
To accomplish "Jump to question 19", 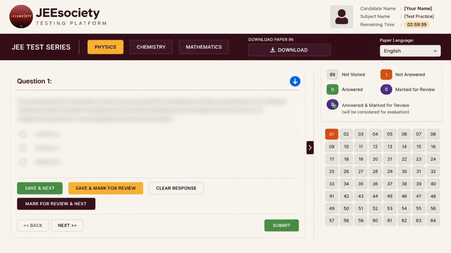I will [x=361, y=159].
